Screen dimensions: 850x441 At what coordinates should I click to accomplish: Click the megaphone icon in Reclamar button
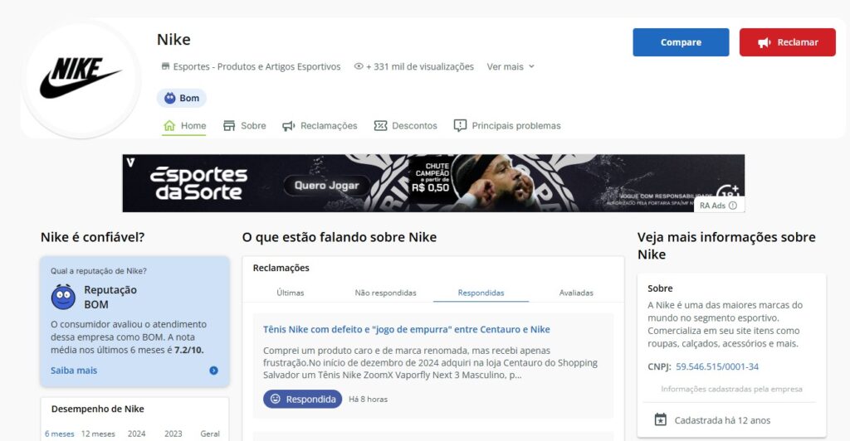point(765,43)
